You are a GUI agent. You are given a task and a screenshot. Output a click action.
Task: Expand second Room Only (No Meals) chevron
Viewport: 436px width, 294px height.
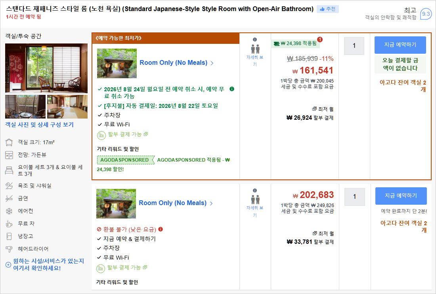[x=211, y=204]
